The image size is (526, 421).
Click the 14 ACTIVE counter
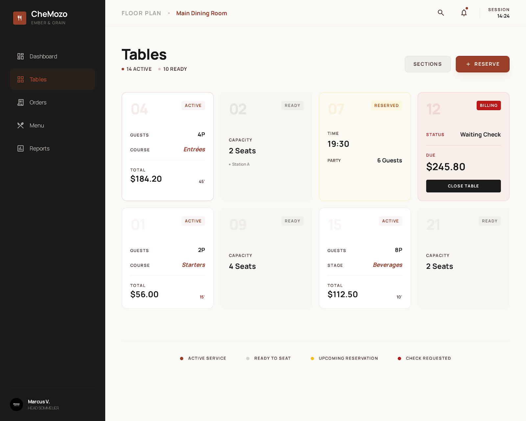click(x=137, y=69)
